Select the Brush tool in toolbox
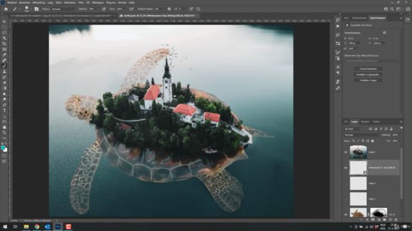Viewport: 412px width, 231px height. coord(5,65)
